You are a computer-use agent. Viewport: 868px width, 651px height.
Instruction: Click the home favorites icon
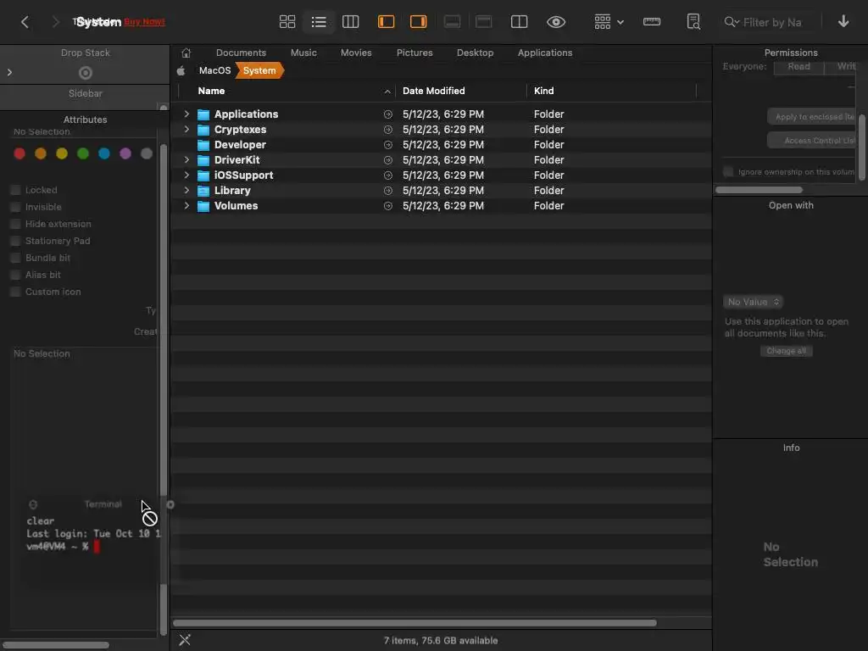pos(186,53)
